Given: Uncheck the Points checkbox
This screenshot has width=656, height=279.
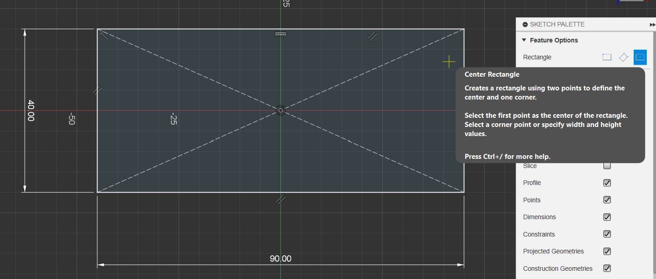Looking at the screenshot, I should click(607, 200).
